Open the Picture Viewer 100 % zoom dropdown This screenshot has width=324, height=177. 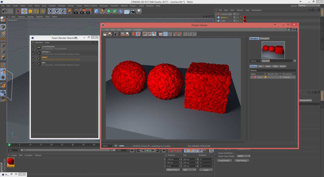pos(107,146)
